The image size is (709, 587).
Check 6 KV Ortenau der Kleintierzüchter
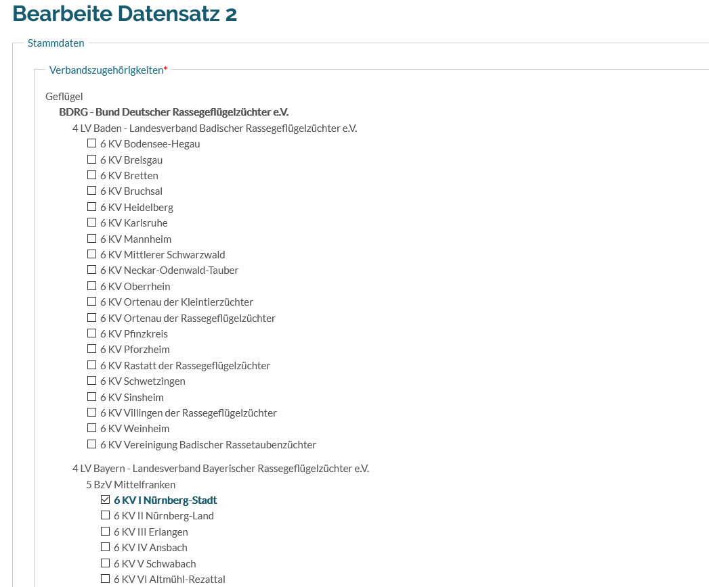pyautogui.click(x=91, y=302)
